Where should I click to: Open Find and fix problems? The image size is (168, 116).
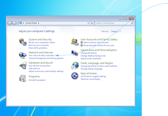coord(38,48)
